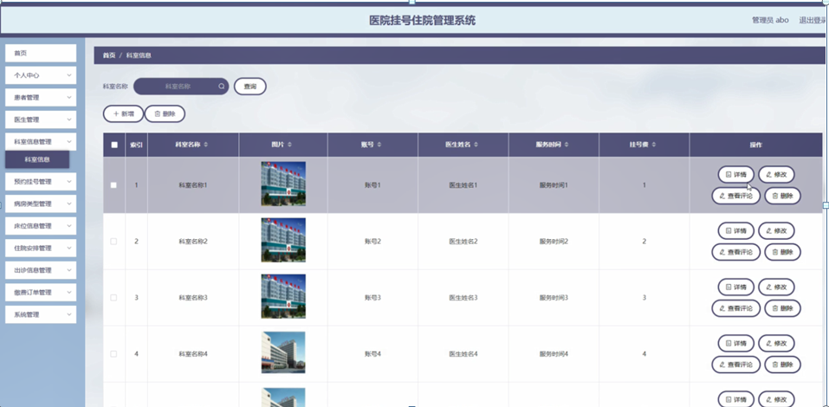This screenshot has width=829, height=407.
Task: Focus the 科室名称 search input field
Action: [181, 87]
